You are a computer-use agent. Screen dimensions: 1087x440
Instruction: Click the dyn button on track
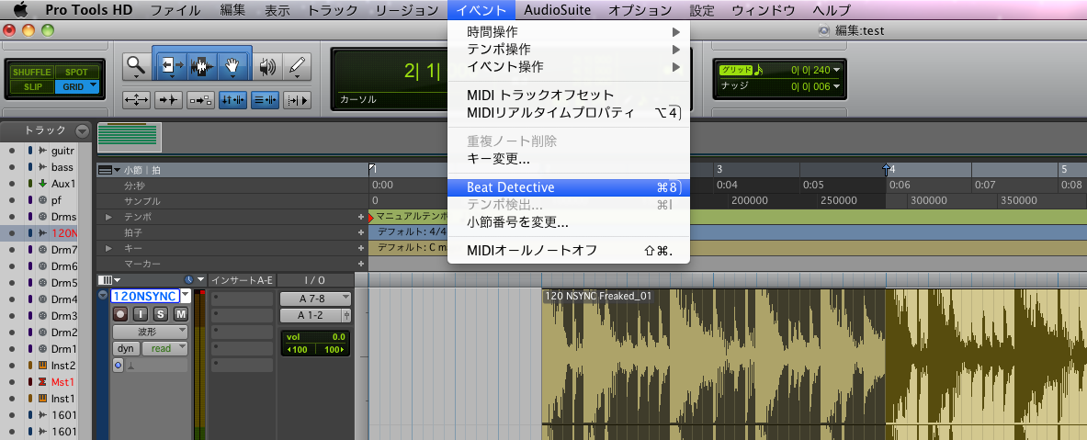click(126, 348)
